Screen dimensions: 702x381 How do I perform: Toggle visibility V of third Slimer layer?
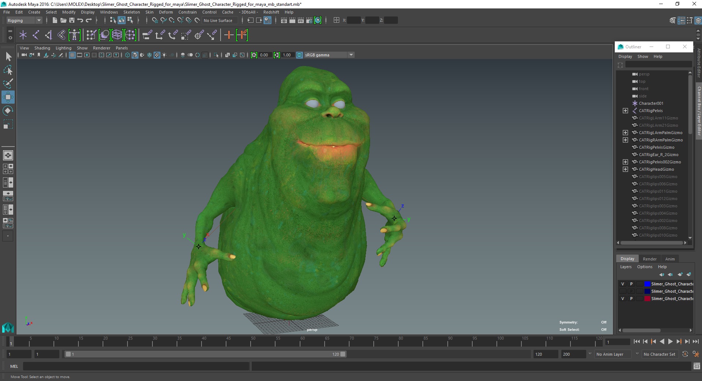coord(622,299)
